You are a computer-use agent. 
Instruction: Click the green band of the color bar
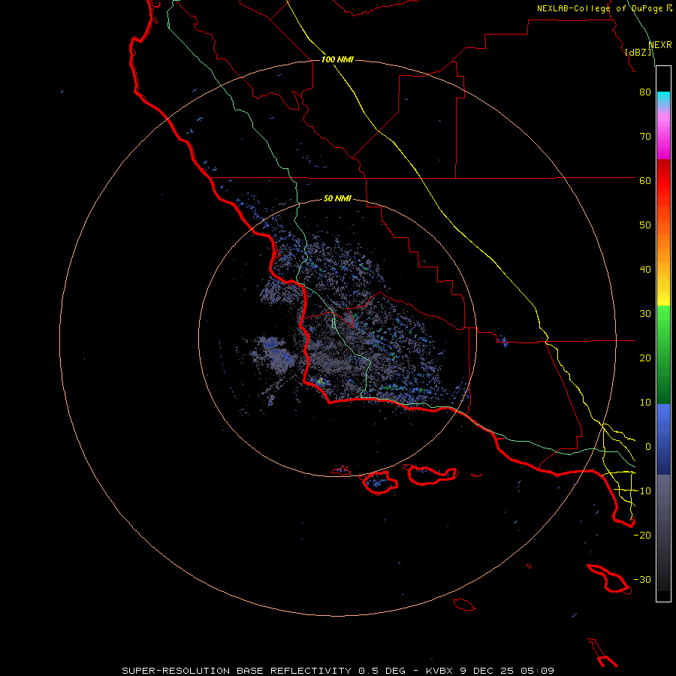(663, 355)
